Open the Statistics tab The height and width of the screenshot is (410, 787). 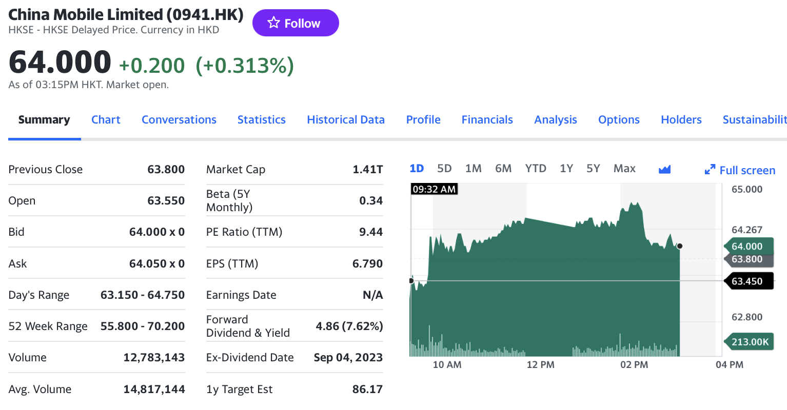[x=261, y=120]
